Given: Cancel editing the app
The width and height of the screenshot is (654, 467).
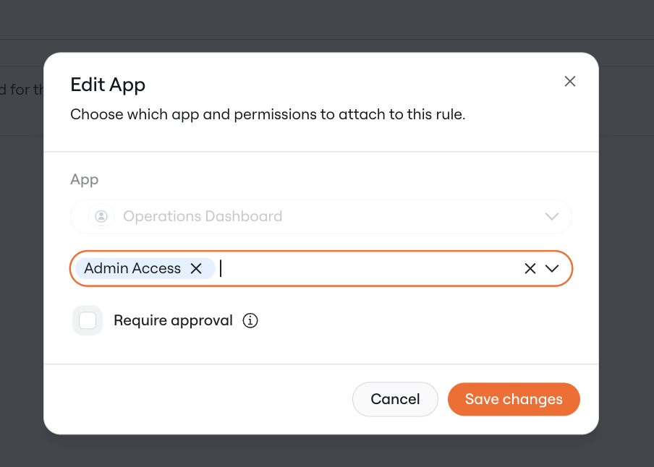Looking at the screenshot, I should pos(395,399).
